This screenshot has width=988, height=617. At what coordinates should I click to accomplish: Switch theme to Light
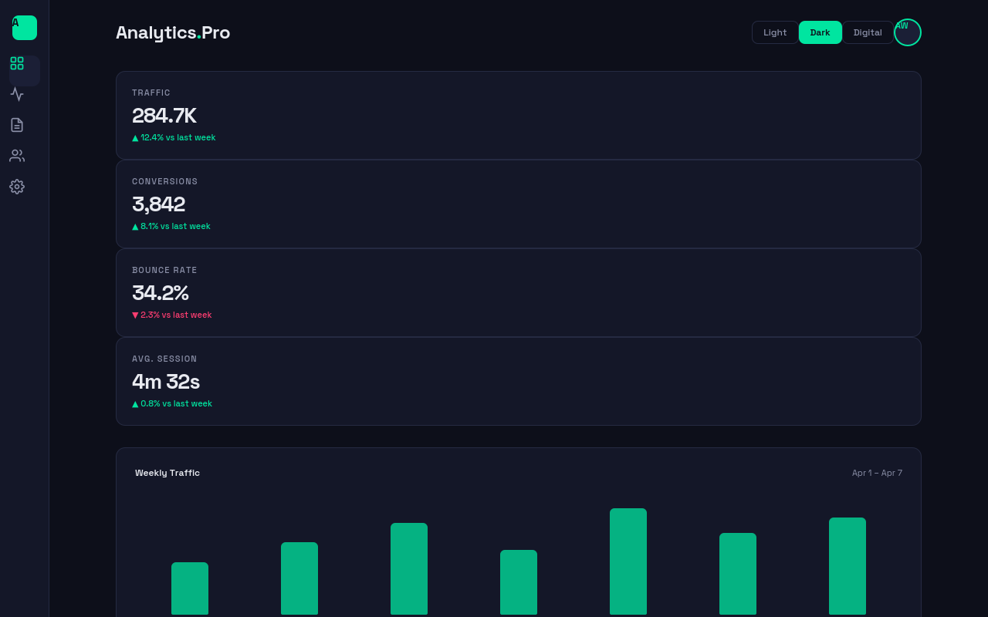pos(775,32)
